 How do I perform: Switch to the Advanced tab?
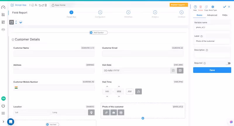[212, 15]
